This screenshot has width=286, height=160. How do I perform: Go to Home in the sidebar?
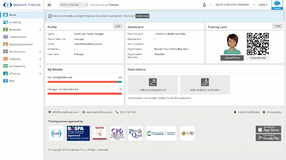click(x=13, y=15)
